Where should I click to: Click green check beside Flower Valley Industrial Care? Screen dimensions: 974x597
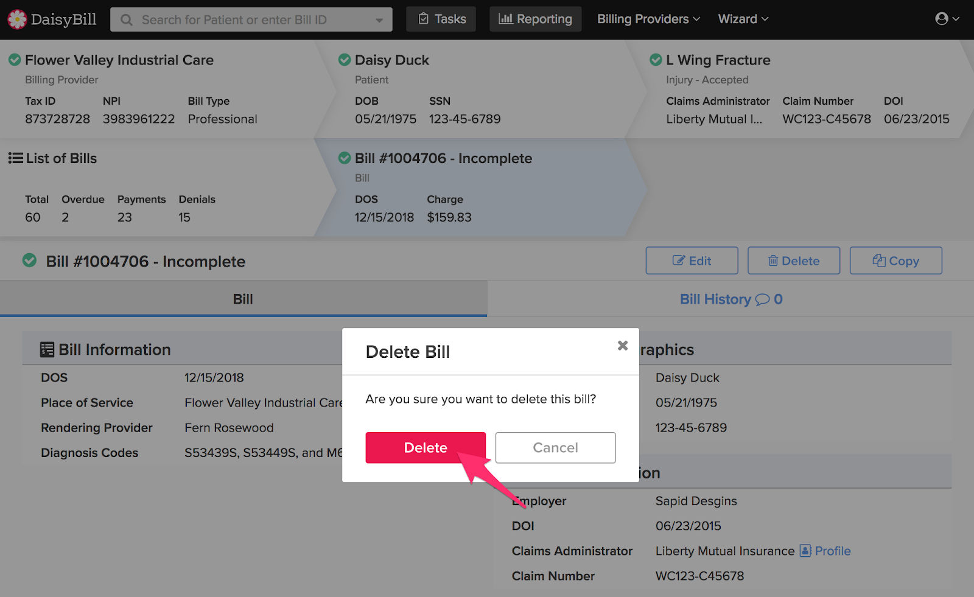coord(15,60)
